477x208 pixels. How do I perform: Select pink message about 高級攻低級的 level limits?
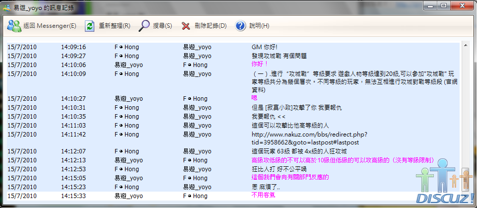tap(343, 160)
